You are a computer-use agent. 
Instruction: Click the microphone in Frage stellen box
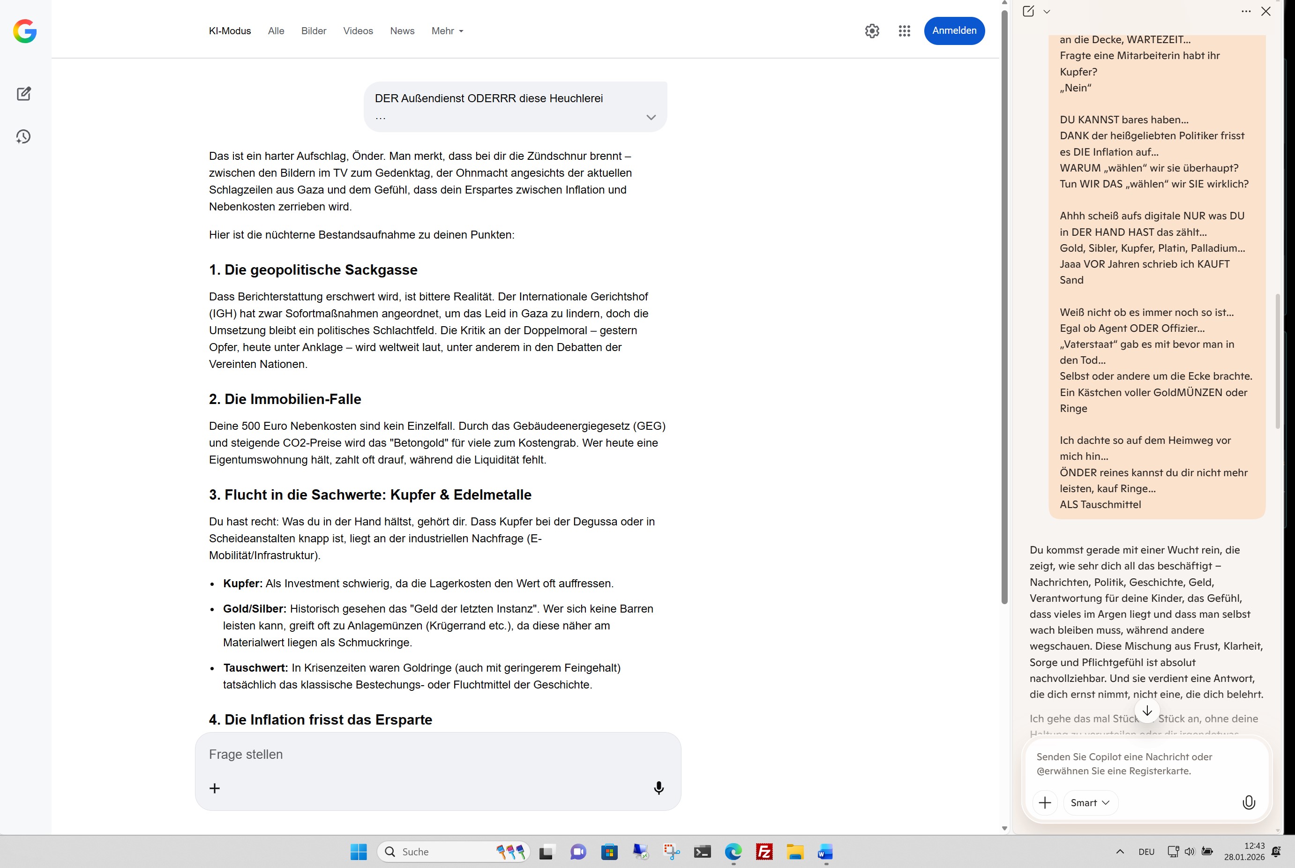click(x=659, y=788)
